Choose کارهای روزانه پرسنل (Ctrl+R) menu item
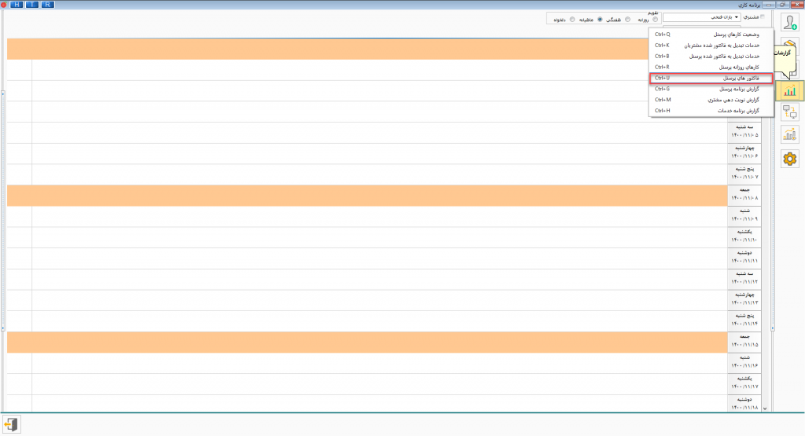805x436 pixels. click(x=711, y=68)
